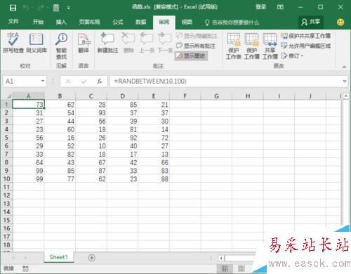Image resolution: width=351 pixels, height=274 pixels.
Task: Click the formula bar Cancel X icon
Action: coord(68,81)
